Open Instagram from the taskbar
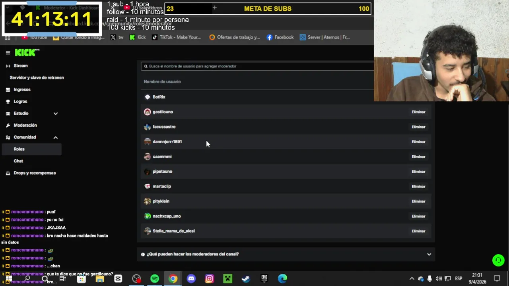Viewport: 509px width, 286px height. coord(210,279)
